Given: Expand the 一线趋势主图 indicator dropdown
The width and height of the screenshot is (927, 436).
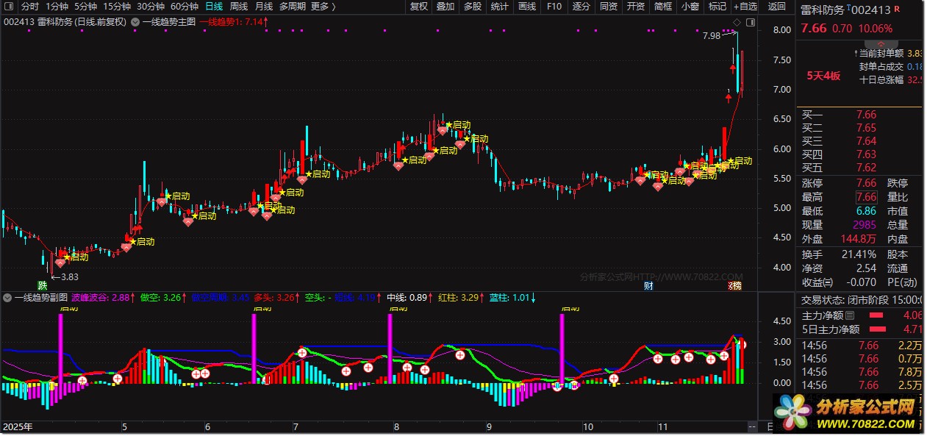Looking at the screenshot, I should pos(135,22).
